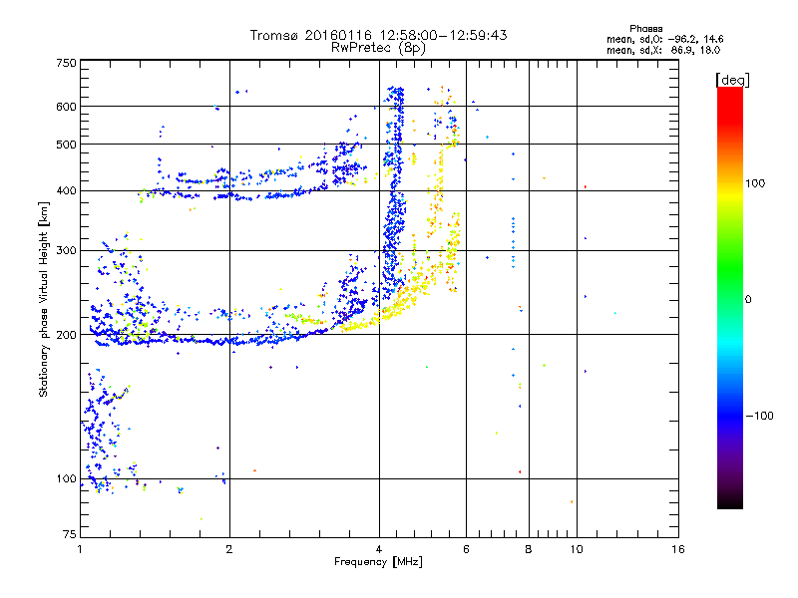Screen dimensions: 798x598
Task: Click the x-axis tick label '10'
Action: click(x=577, y=549)
